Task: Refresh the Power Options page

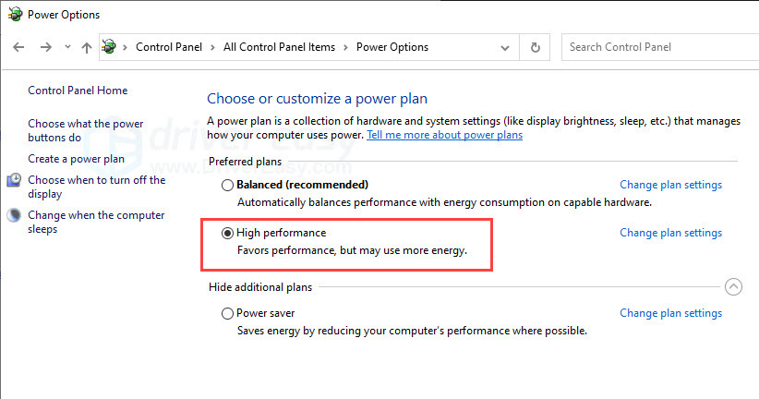Action: (535, 47)
